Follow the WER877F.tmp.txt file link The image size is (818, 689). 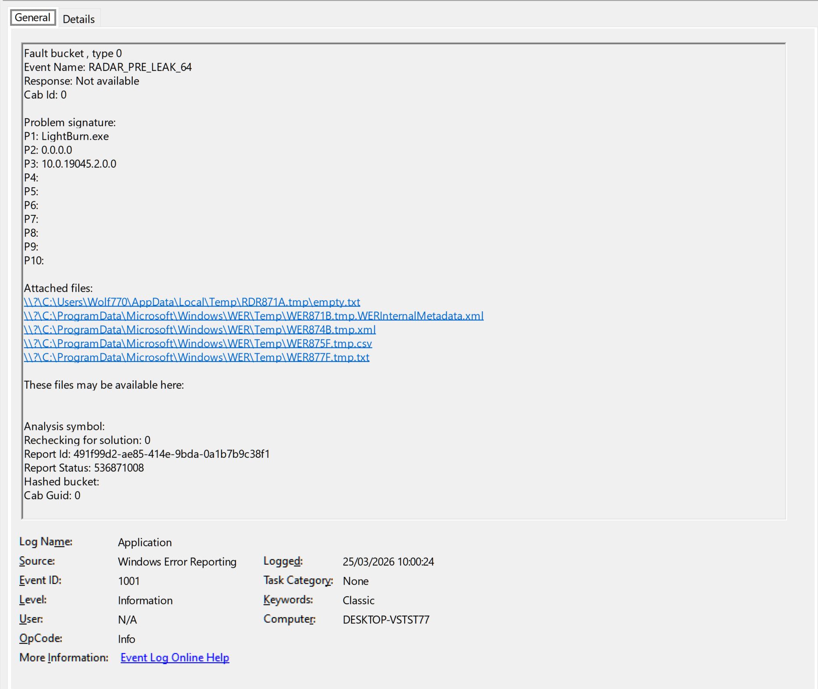point(196,358)
